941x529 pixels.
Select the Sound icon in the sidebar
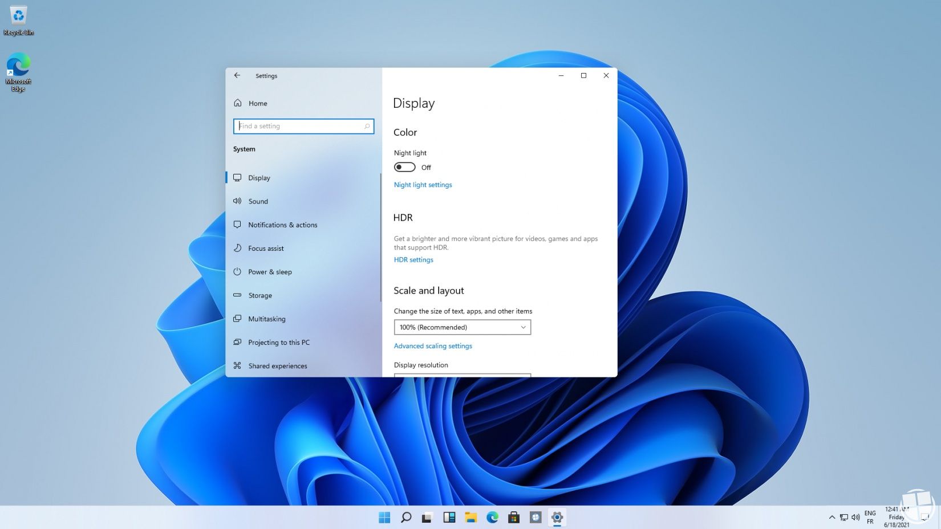[238, 201]
